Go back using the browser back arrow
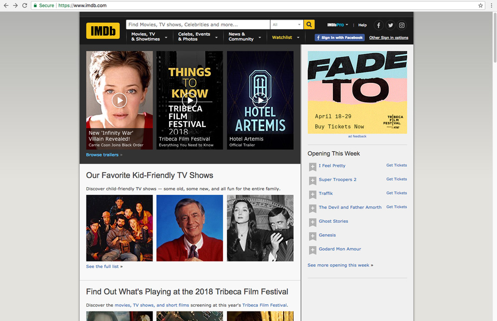Viewport: 497px width, 321px height. (x=6, y=5)
